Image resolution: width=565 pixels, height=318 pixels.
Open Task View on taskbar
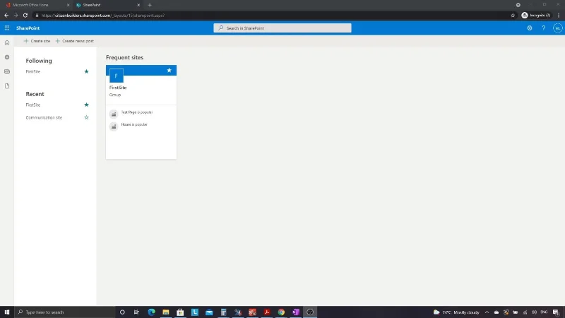(136, 312)
